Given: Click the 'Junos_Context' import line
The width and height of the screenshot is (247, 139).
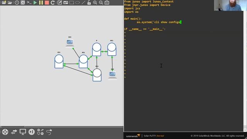Looking at the screenshot, I should point(149,2).
